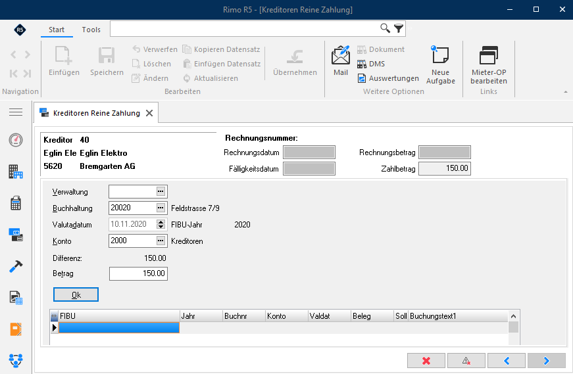Open Auswertungen under Weitere Optionen

pos(388,78)
